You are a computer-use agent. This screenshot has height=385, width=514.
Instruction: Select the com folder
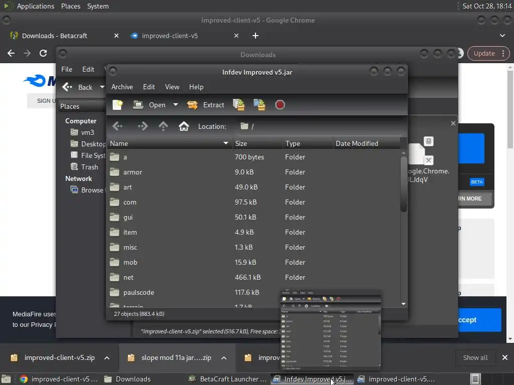[253, 203]
